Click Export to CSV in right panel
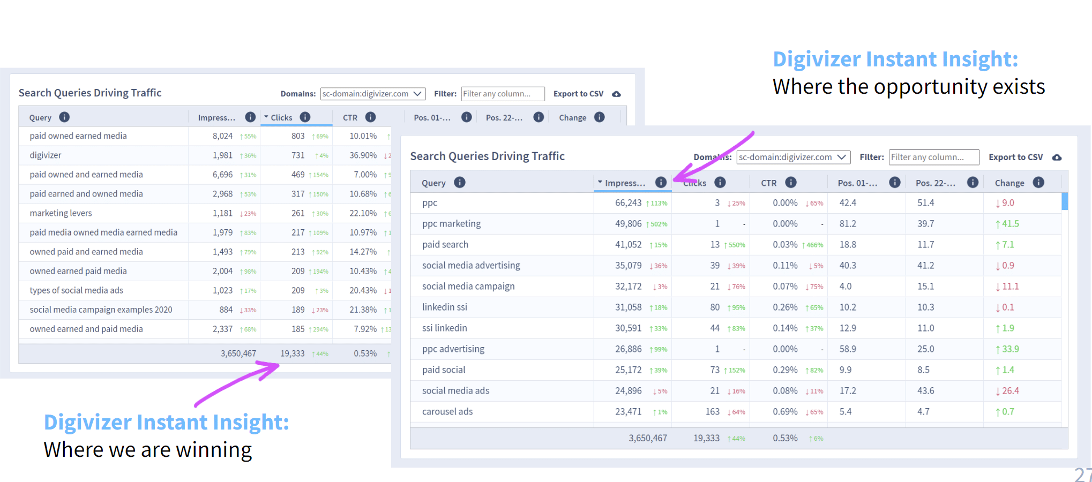 tap(1015, 157)
